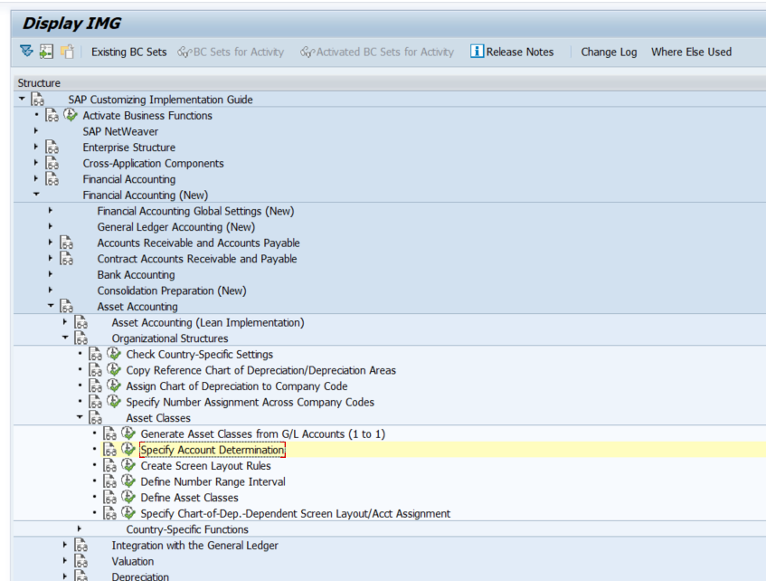Open documentation icon beside Asset Accounting
The image size is (766, 581).
(x=66, y=307)
